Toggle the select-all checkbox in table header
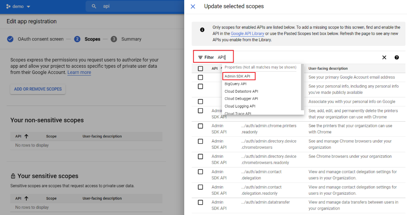The width and height of the screenshot is (407, 215). coord(200,69)
